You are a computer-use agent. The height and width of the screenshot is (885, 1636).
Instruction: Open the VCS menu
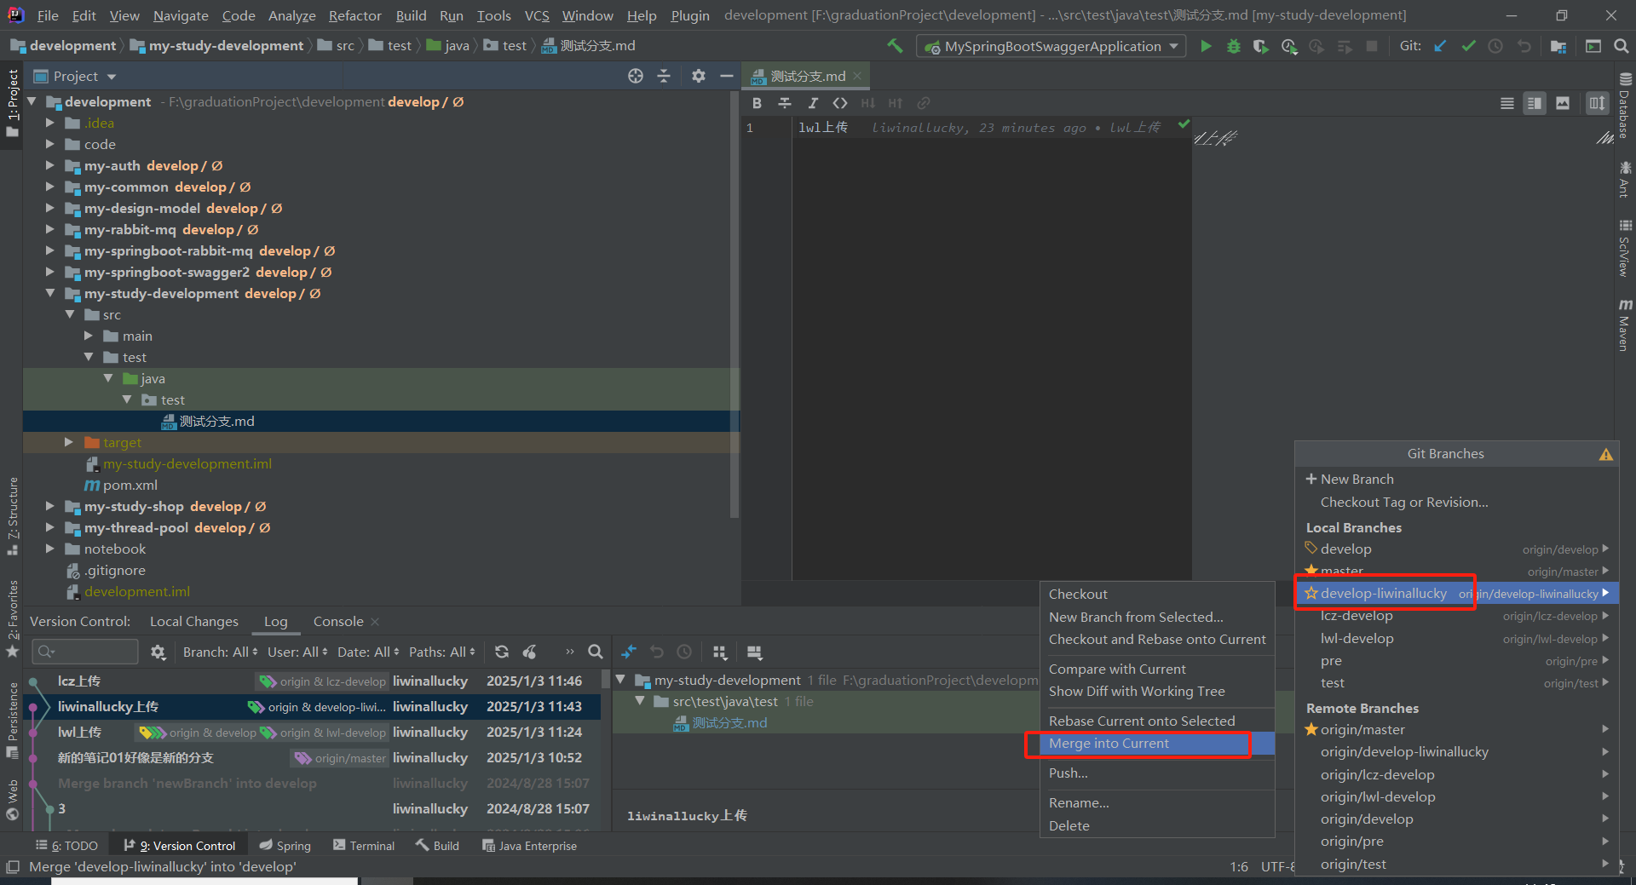537,15
